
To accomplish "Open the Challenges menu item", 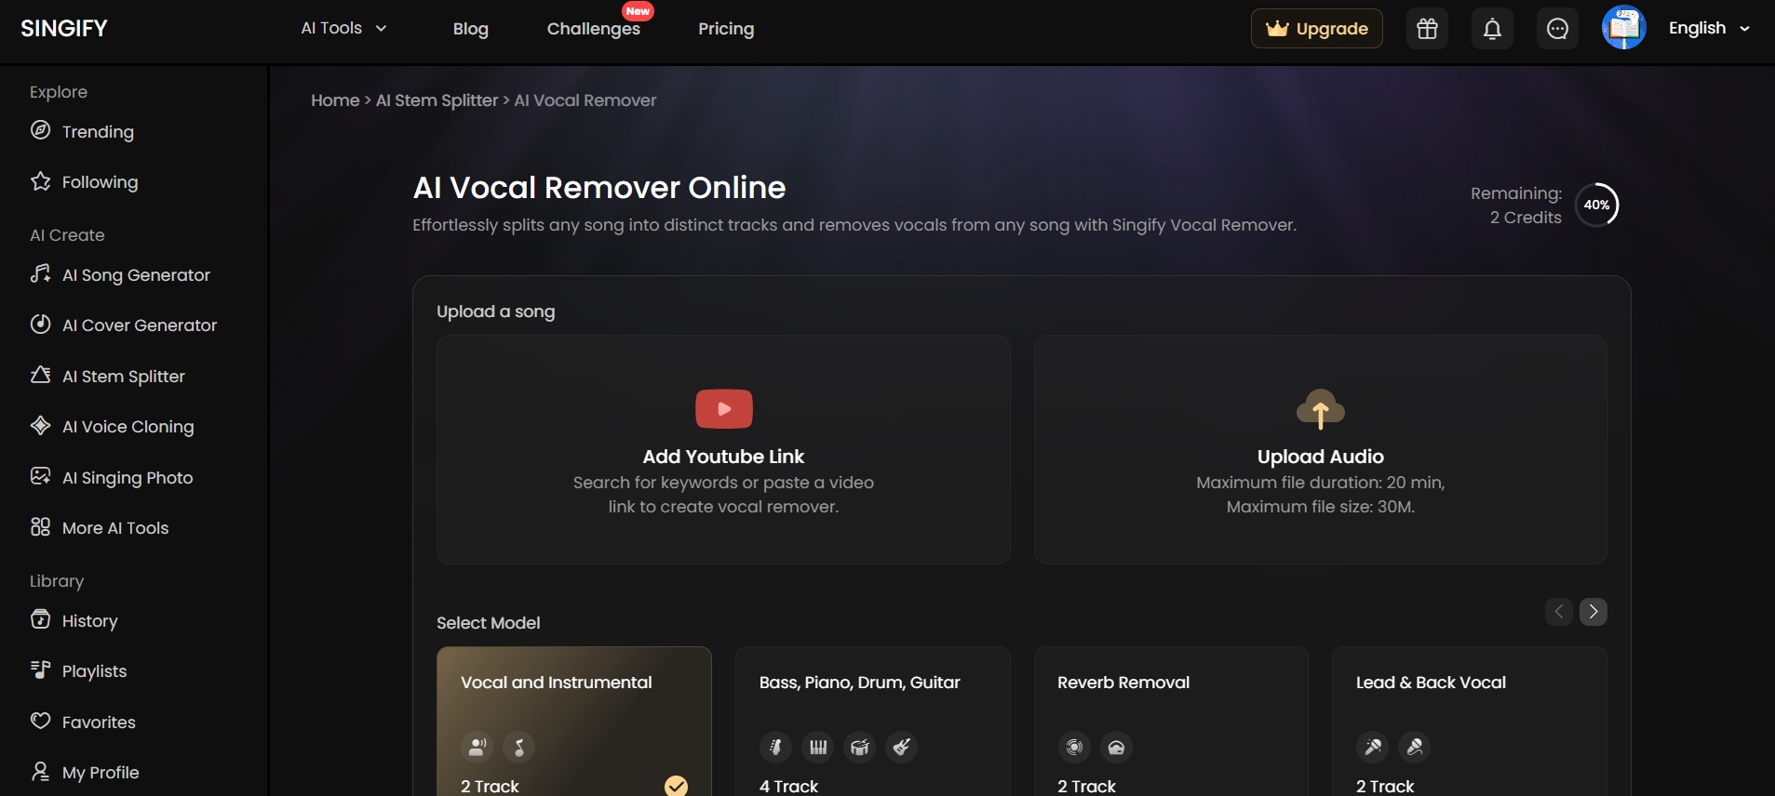I will [x=594, y=29].
